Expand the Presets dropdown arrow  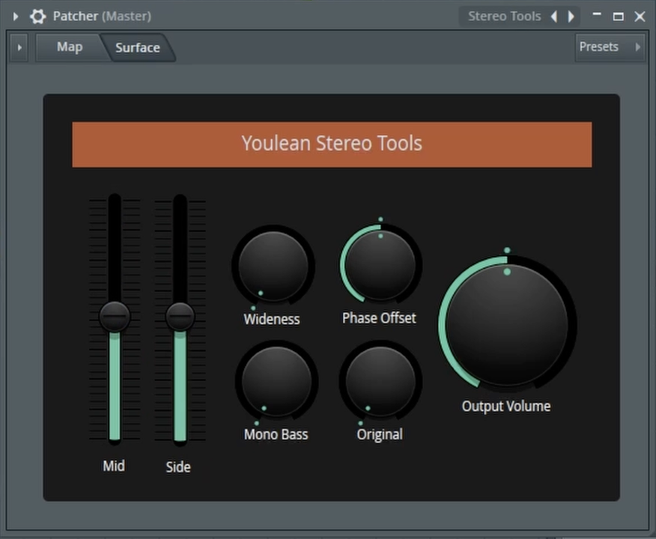(637, 47)
